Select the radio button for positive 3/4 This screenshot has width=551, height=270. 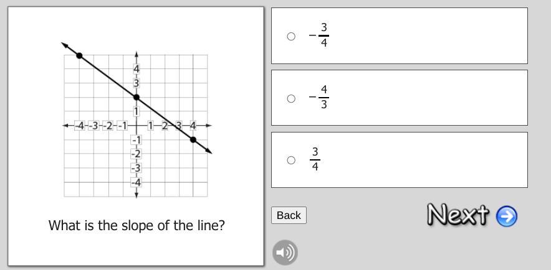[x=291, y=160]
